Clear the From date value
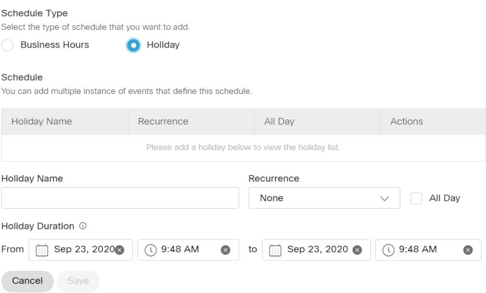This screenshot has width=486, height=293. click(x=119, y=250)
